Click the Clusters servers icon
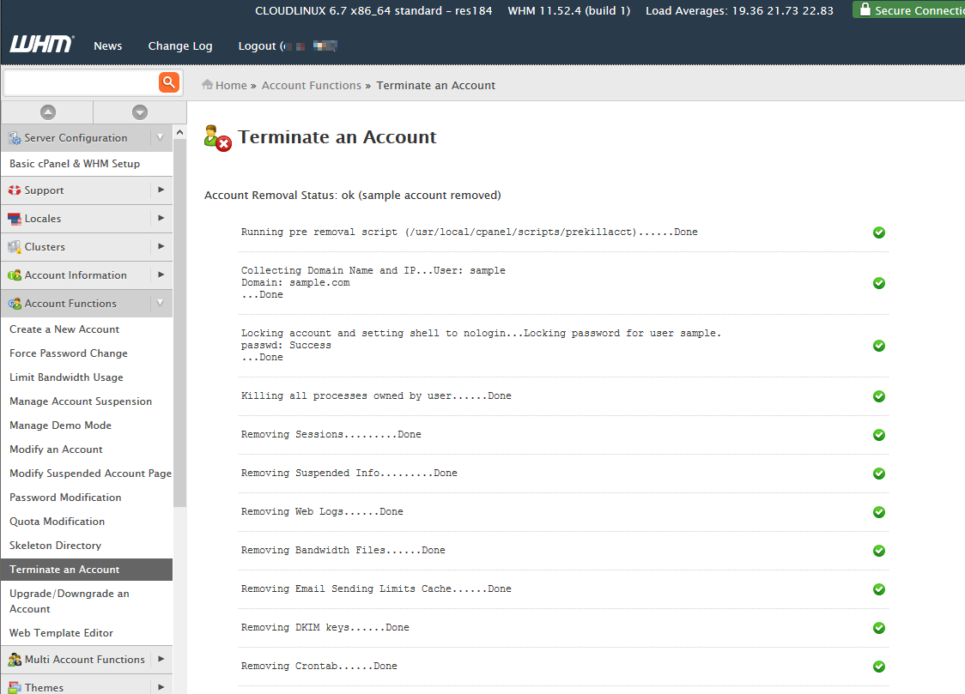 pos(15,247)
